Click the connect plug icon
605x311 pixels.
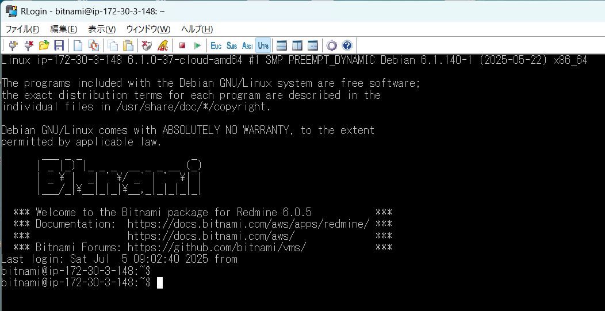pos(14,45)
